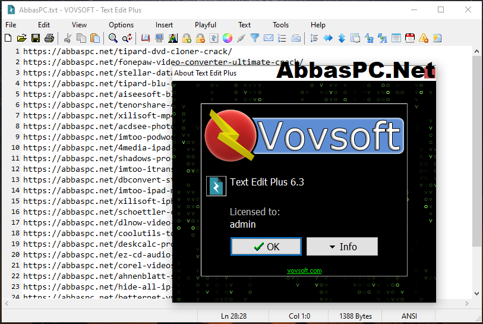Click the Print toolbar icon

(49, 38)
